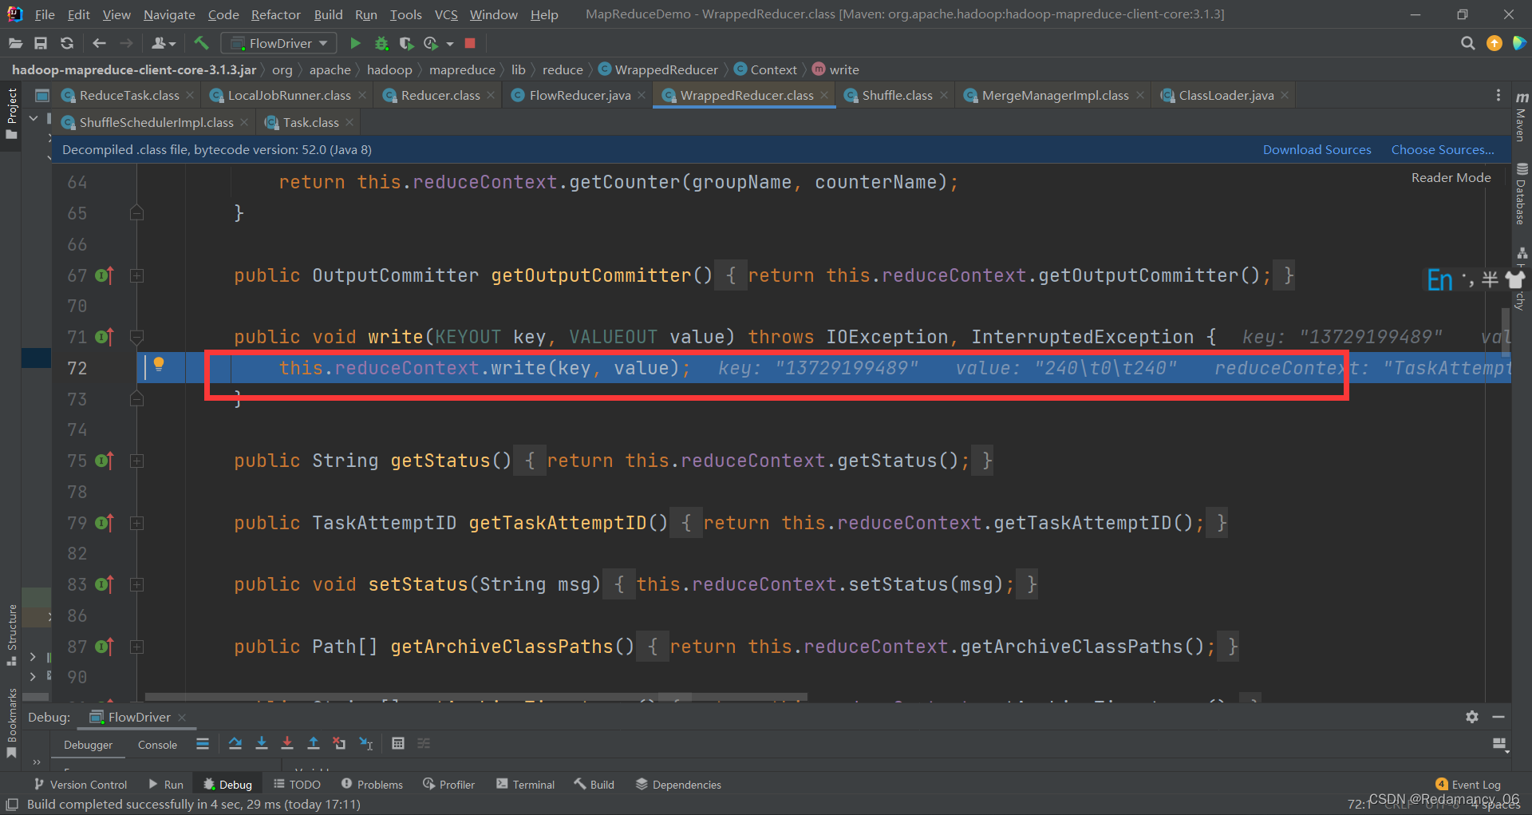Viewport: 1532px width, 815px height.
Task: Click the Build hammer icon
Action: 201,43
